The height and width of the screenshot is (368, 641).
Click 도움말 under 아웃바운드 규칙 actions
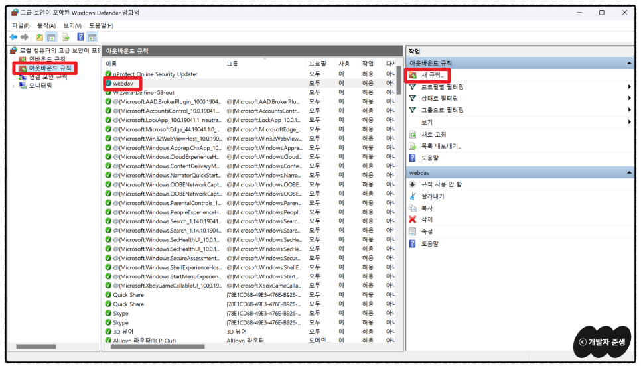point(429,158)
